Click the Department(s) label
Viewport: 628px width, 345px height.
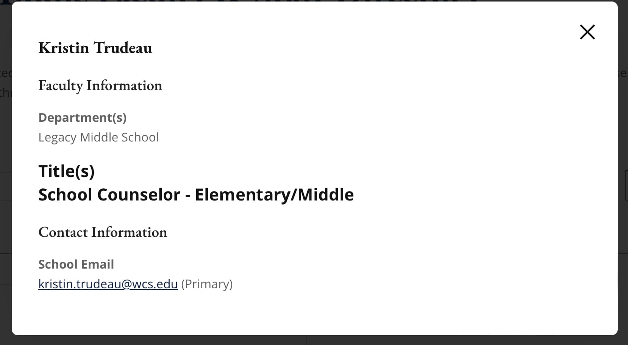(x=82, y=118)
